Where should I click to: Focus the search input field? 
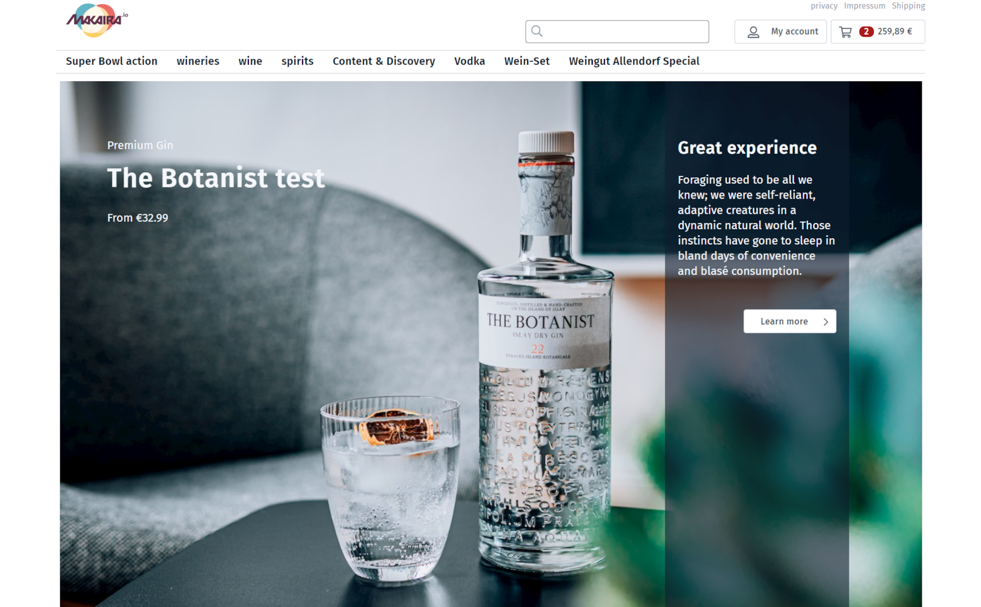pyautogui.click(x=617, y=32)
